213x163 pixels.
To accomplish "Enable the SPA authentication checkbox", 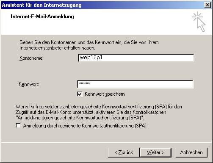I will point(18,126).
